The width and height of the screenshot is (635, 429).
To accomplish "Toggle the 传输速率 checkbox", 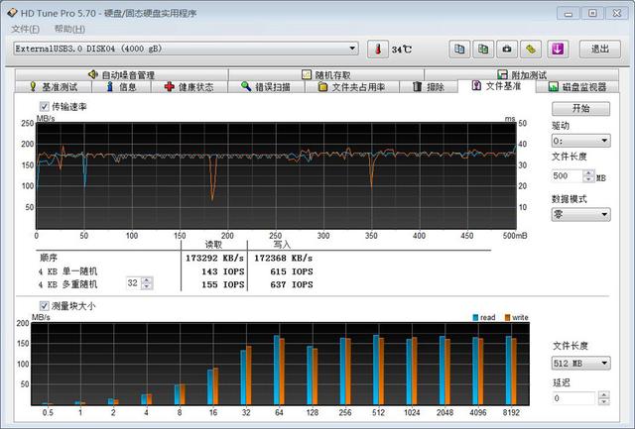I will click(x=44, y=107).
